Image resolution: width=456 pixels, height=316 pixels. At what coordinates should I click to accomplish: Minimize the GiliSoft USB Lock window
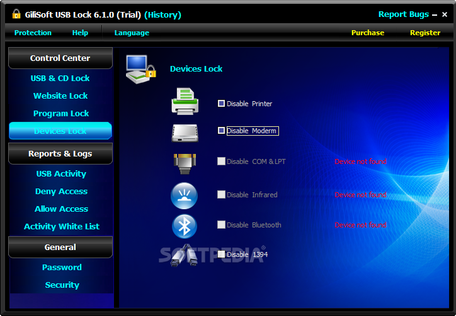click(x=435, y=15)
